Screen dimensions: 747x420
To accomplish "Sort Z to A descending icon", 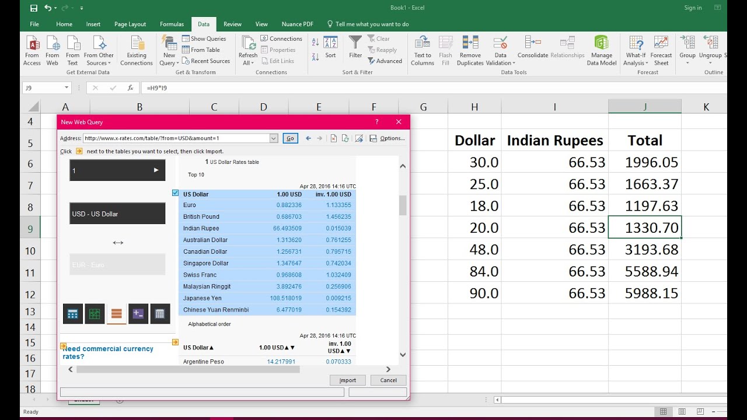I will tap(315, 56).
